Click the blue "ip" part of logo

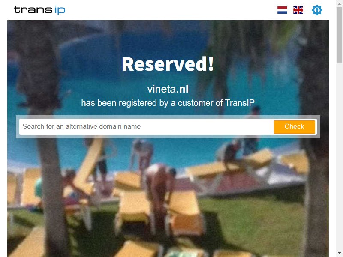tap(60, 10)
